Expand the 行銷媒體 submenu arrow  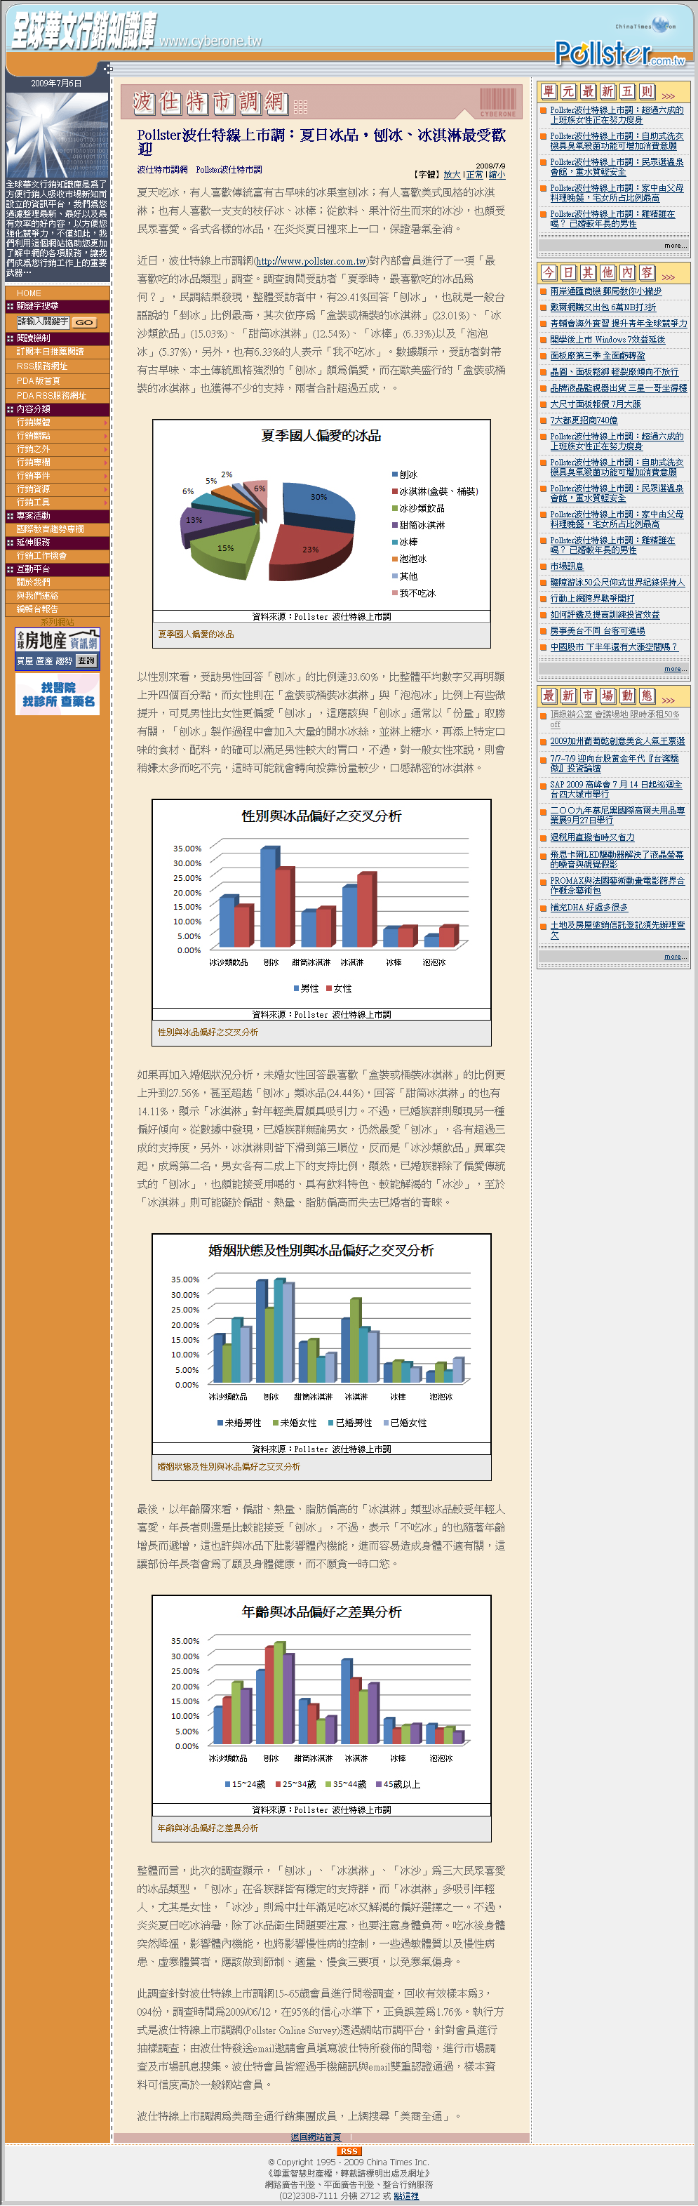(x=106, y=423)
